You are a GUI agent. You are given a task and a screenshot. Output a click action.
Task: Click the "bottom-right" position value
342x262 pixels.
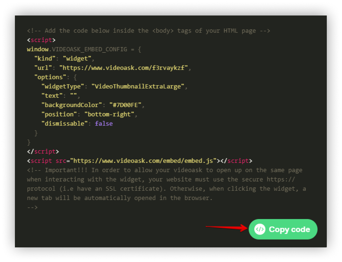pos(109,114)
